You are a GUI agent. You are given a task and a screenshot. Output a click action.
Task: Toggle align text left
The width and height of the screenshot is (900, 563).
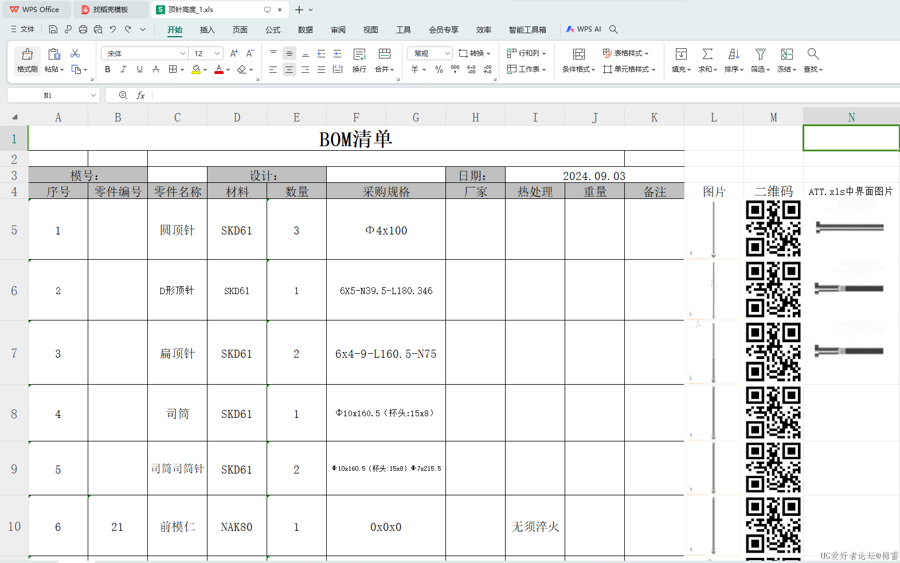[x=273, y=69]
